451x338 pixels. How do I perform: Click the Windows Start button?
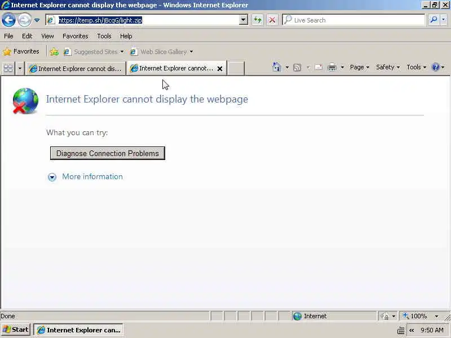point(16,330)
